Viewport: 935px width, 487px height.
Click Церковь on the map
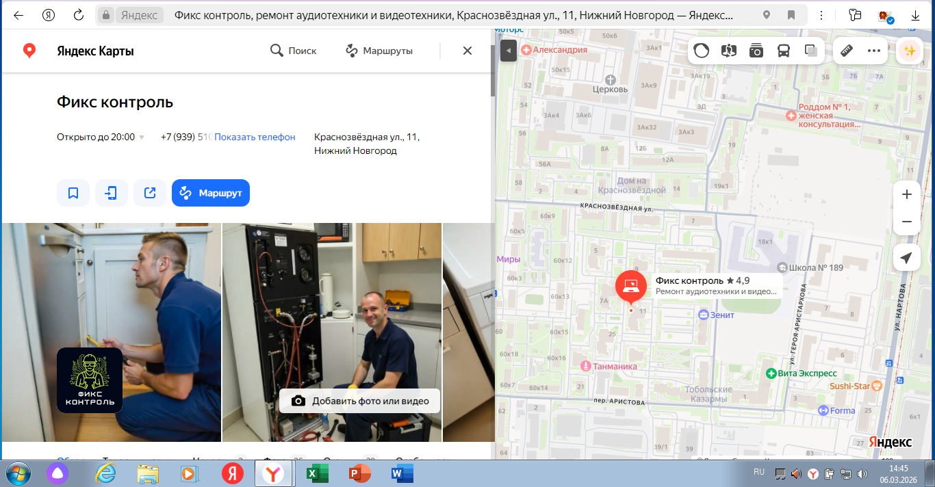pyautogui.click(x=610, y=85)
